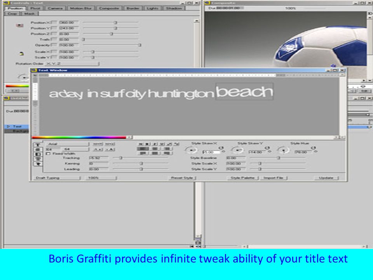The height and width of the screenshot is (280, 373).
Task: Click the Normal style button
Action: coord(140,144)
